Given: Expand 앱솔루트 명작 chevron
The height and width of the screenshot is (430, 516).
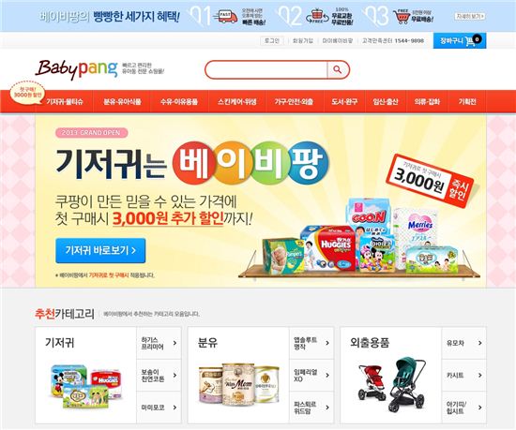Looking at the screenshot, I should pos(327,343).
